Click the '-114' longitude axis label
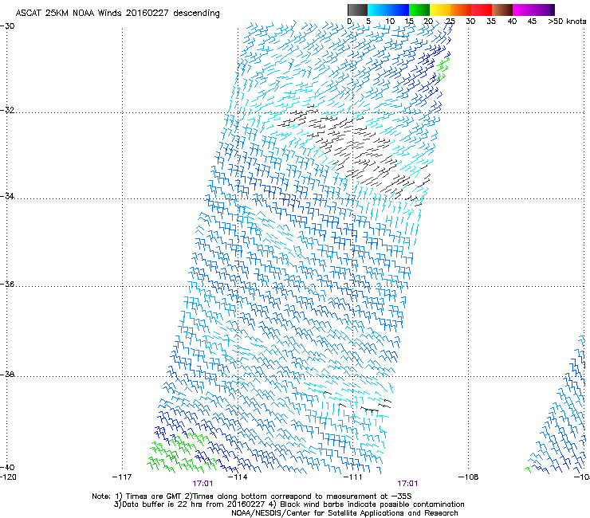Image resolution: width=590 pixels, height=518 pixels. click(x=238, y=477)
